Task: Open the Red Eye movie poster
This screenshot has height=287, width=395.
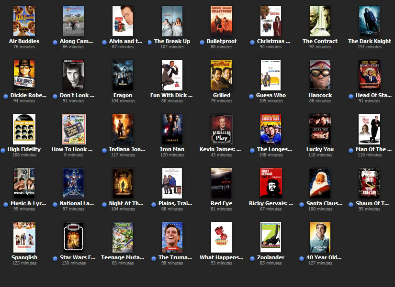Action: (221, 183)
